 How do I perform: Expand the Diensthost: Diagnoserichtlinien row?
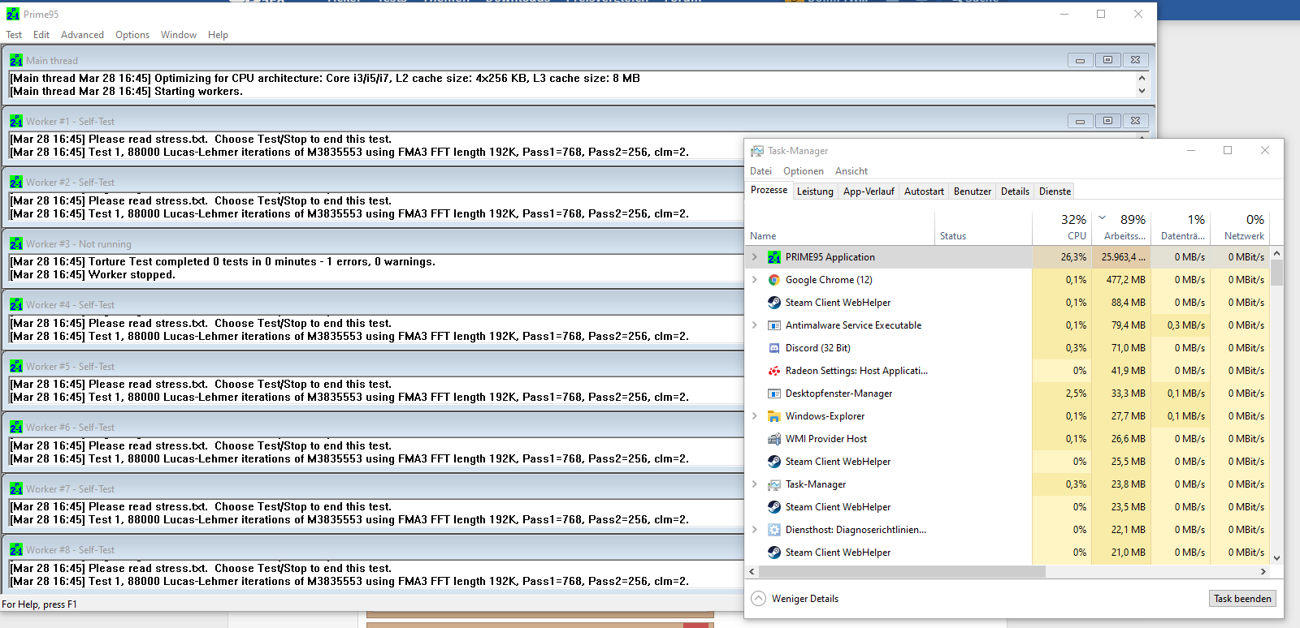point(755,530)
